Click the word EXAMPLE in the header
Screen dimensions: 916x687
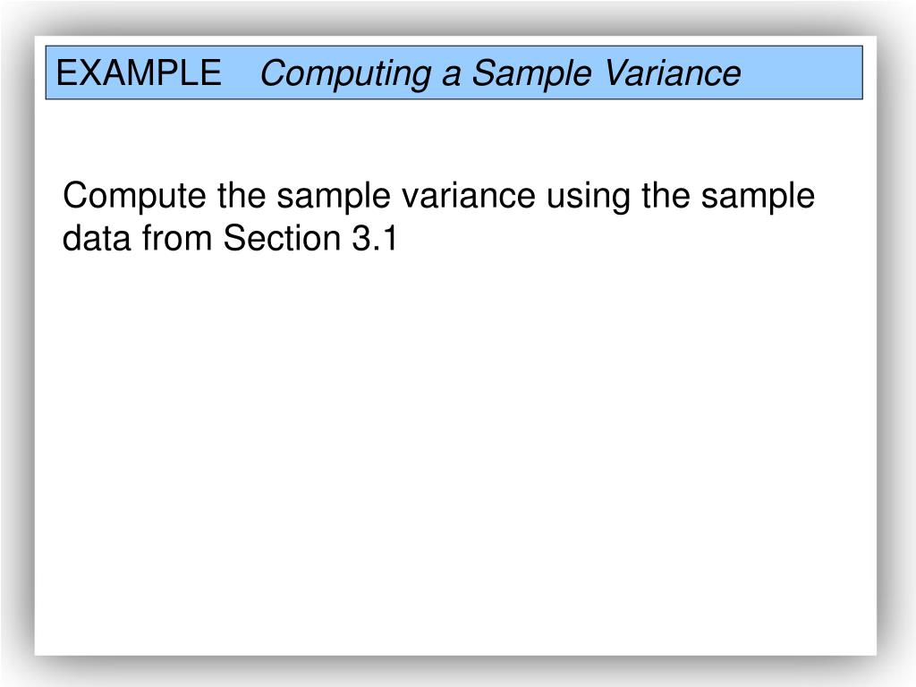(x=139, y=73)
